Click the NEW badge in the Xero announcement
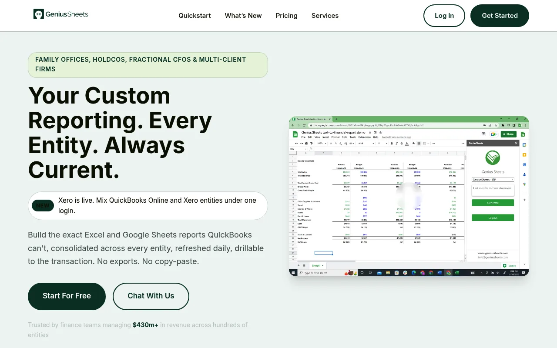The height and width of the screenshot is (348, 557). coord(43,206)
